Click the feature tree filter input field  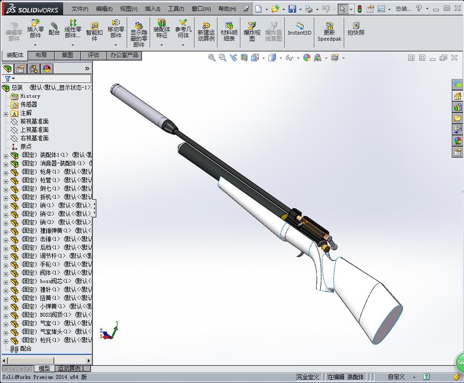(x=53, y=79)
